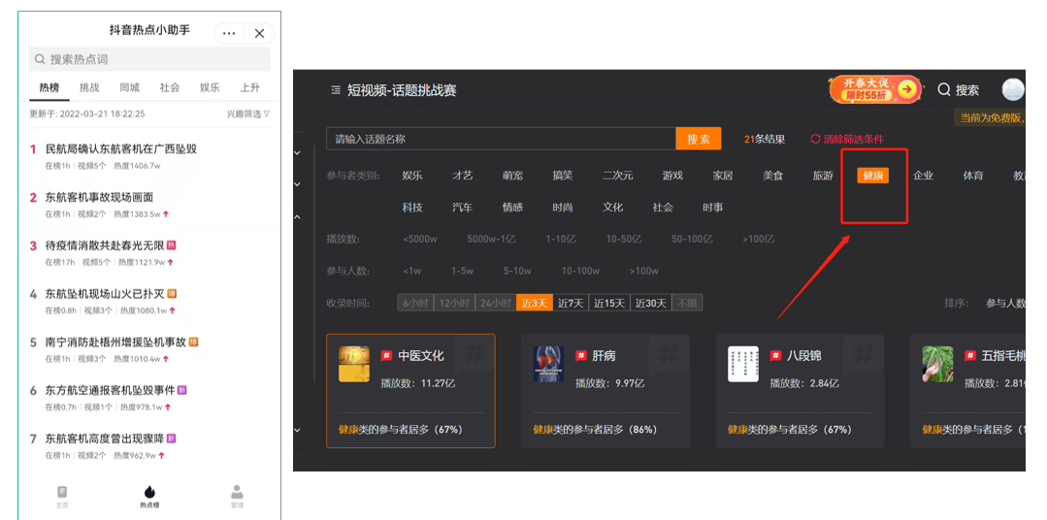This screenshot has width=1047, height=520.
Task: Open the 热点榜 flame icon tab
Action: click(x=149, y=496)
